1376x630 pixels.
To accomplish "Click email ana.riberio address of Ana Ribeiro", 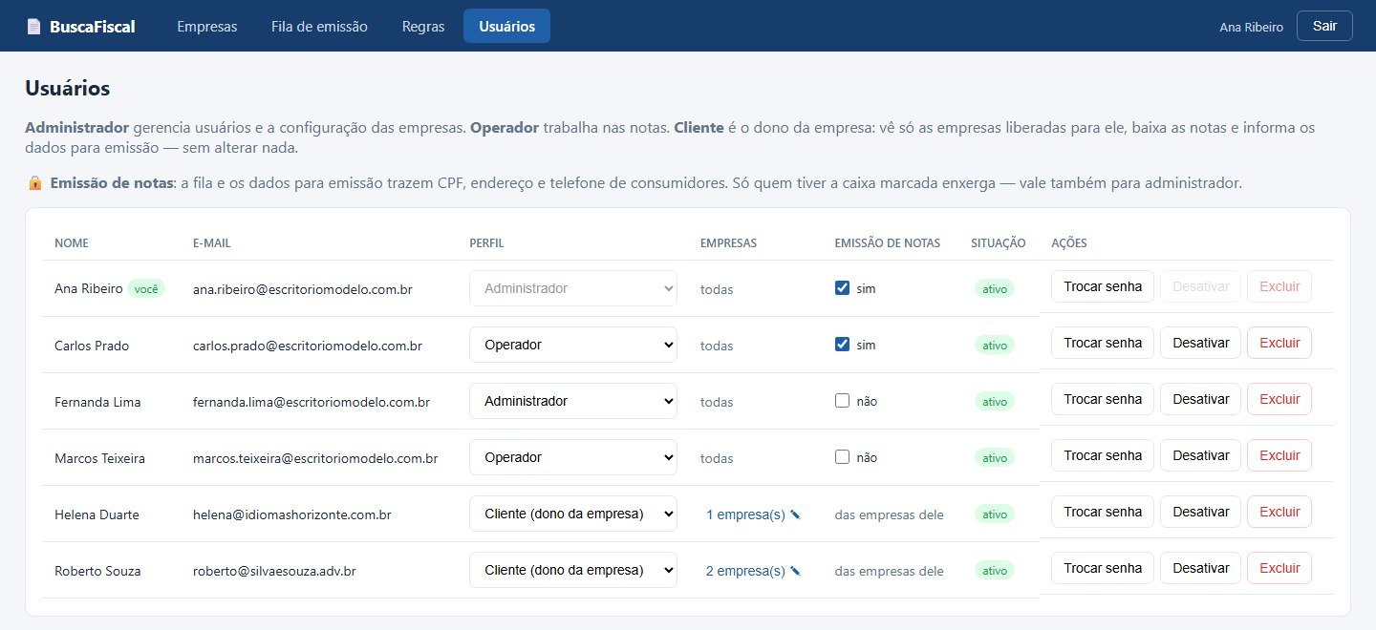I will (302, 288).
